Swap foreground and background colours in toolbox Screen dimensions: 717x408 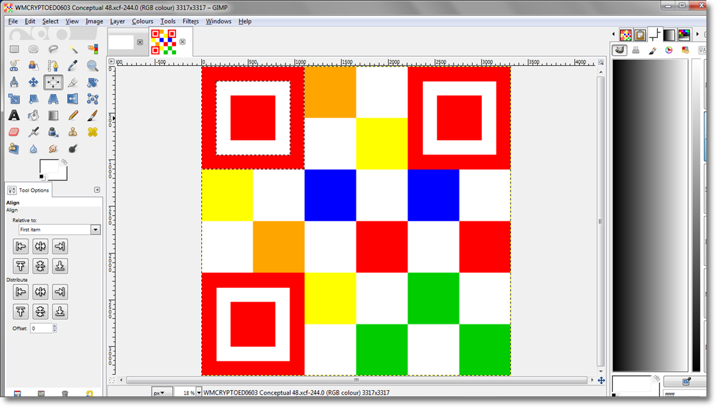pyautogui.click(x=64, y=162)
